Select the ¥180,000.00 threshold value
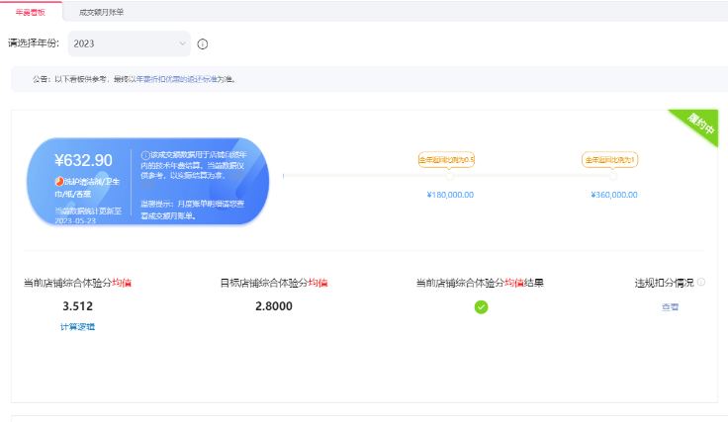Screen dimensions: 728x422 click(450, 195)
